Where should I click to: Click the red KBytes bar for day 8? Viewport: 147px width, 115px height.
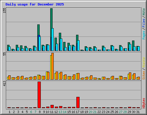click(x=39, y=95)
